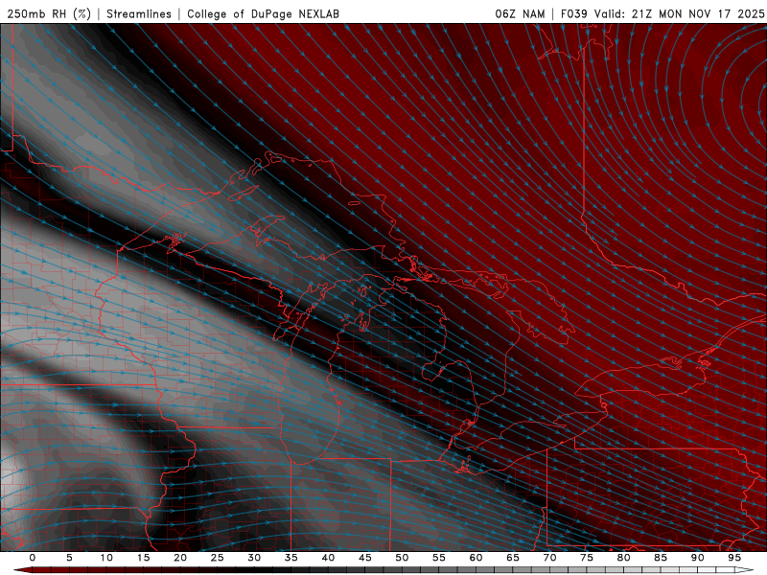The height and width of the screenshot is (575, 767).
Task: Click the 15 label on the color scale
Action: click(x=143, y=558)
